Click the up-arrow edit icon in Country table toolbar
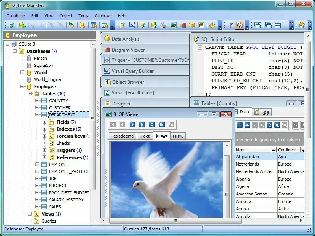Screen dimensions: 315x236 coord(247,125)
